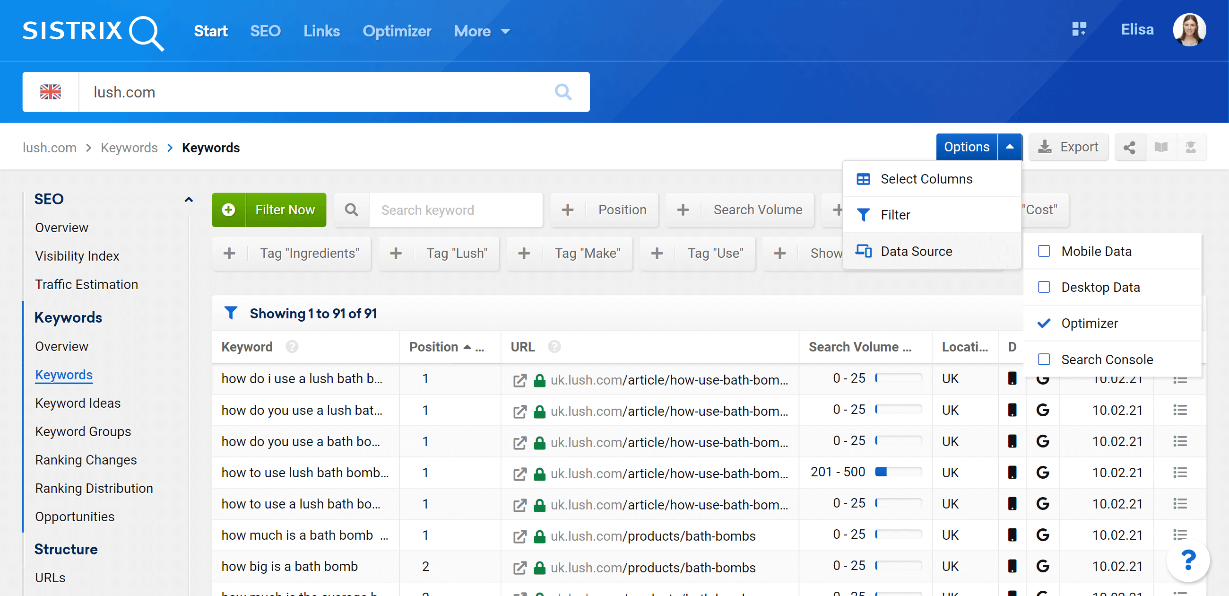Open Keyword Ideas in sidebar

click(78, 403)
